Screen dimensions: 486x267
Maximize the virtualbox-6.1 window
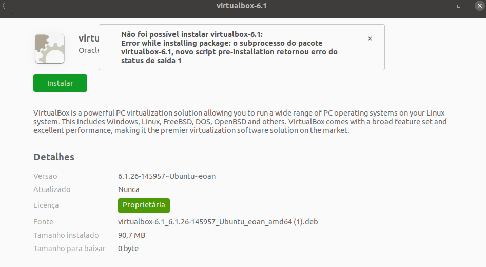pos(459,6)
